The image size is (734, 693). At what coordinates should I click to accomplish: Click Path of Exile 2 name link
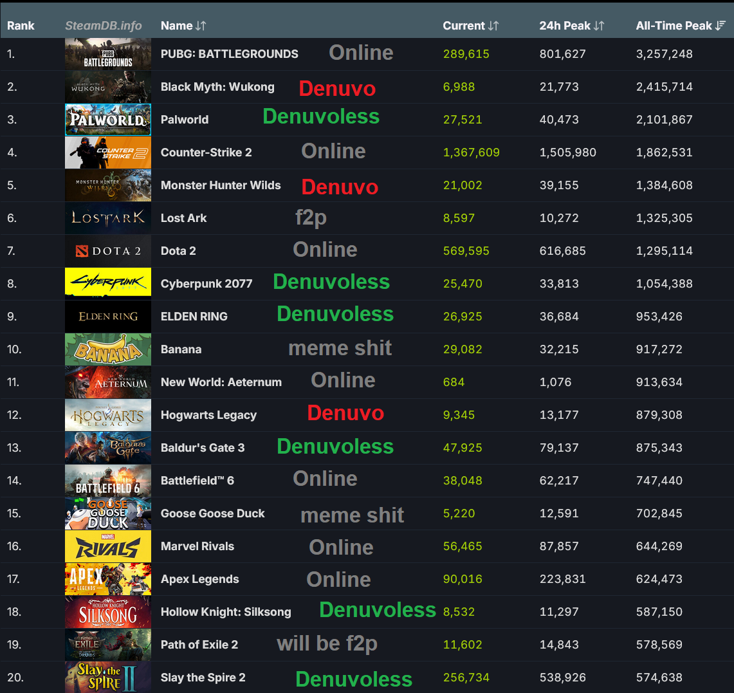coord(199,644)
